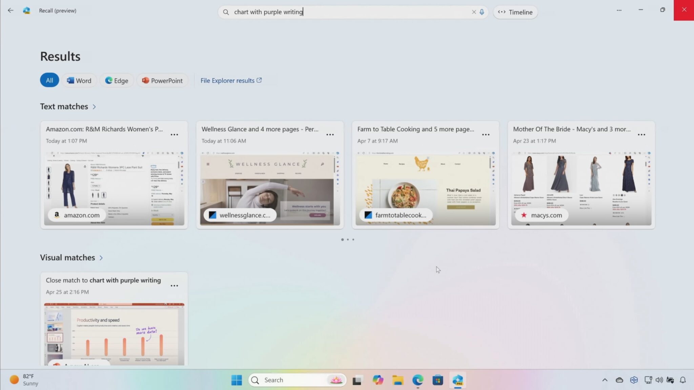
Task: Expand the Text matches section
Action: tap(94, 107)
